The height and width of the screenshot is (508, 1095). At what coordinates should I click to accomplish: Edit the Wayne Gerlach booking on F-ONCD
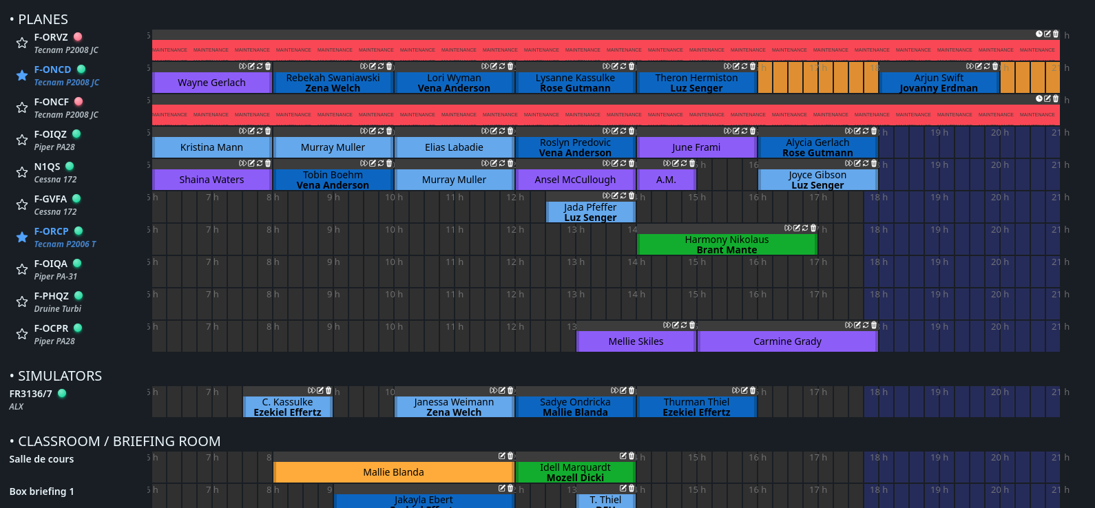(x=251, y=67)
